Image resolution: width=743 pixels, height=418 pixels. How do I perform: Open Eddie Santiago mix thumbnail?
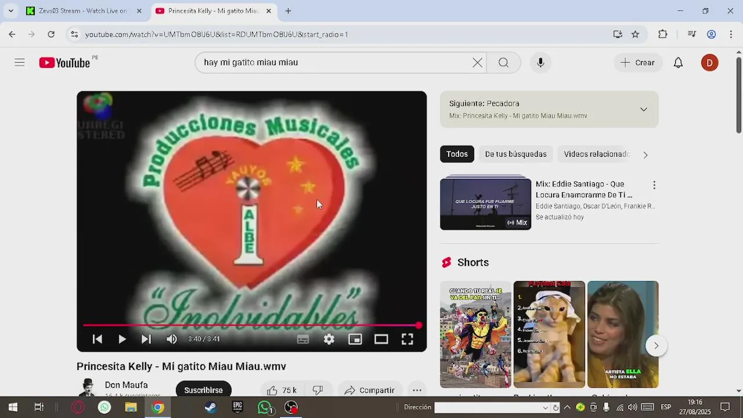485,204
